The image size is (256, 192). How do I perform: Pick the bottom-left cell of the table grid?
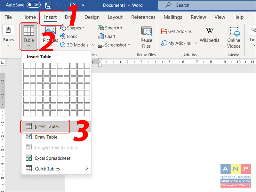click(26, 113)
